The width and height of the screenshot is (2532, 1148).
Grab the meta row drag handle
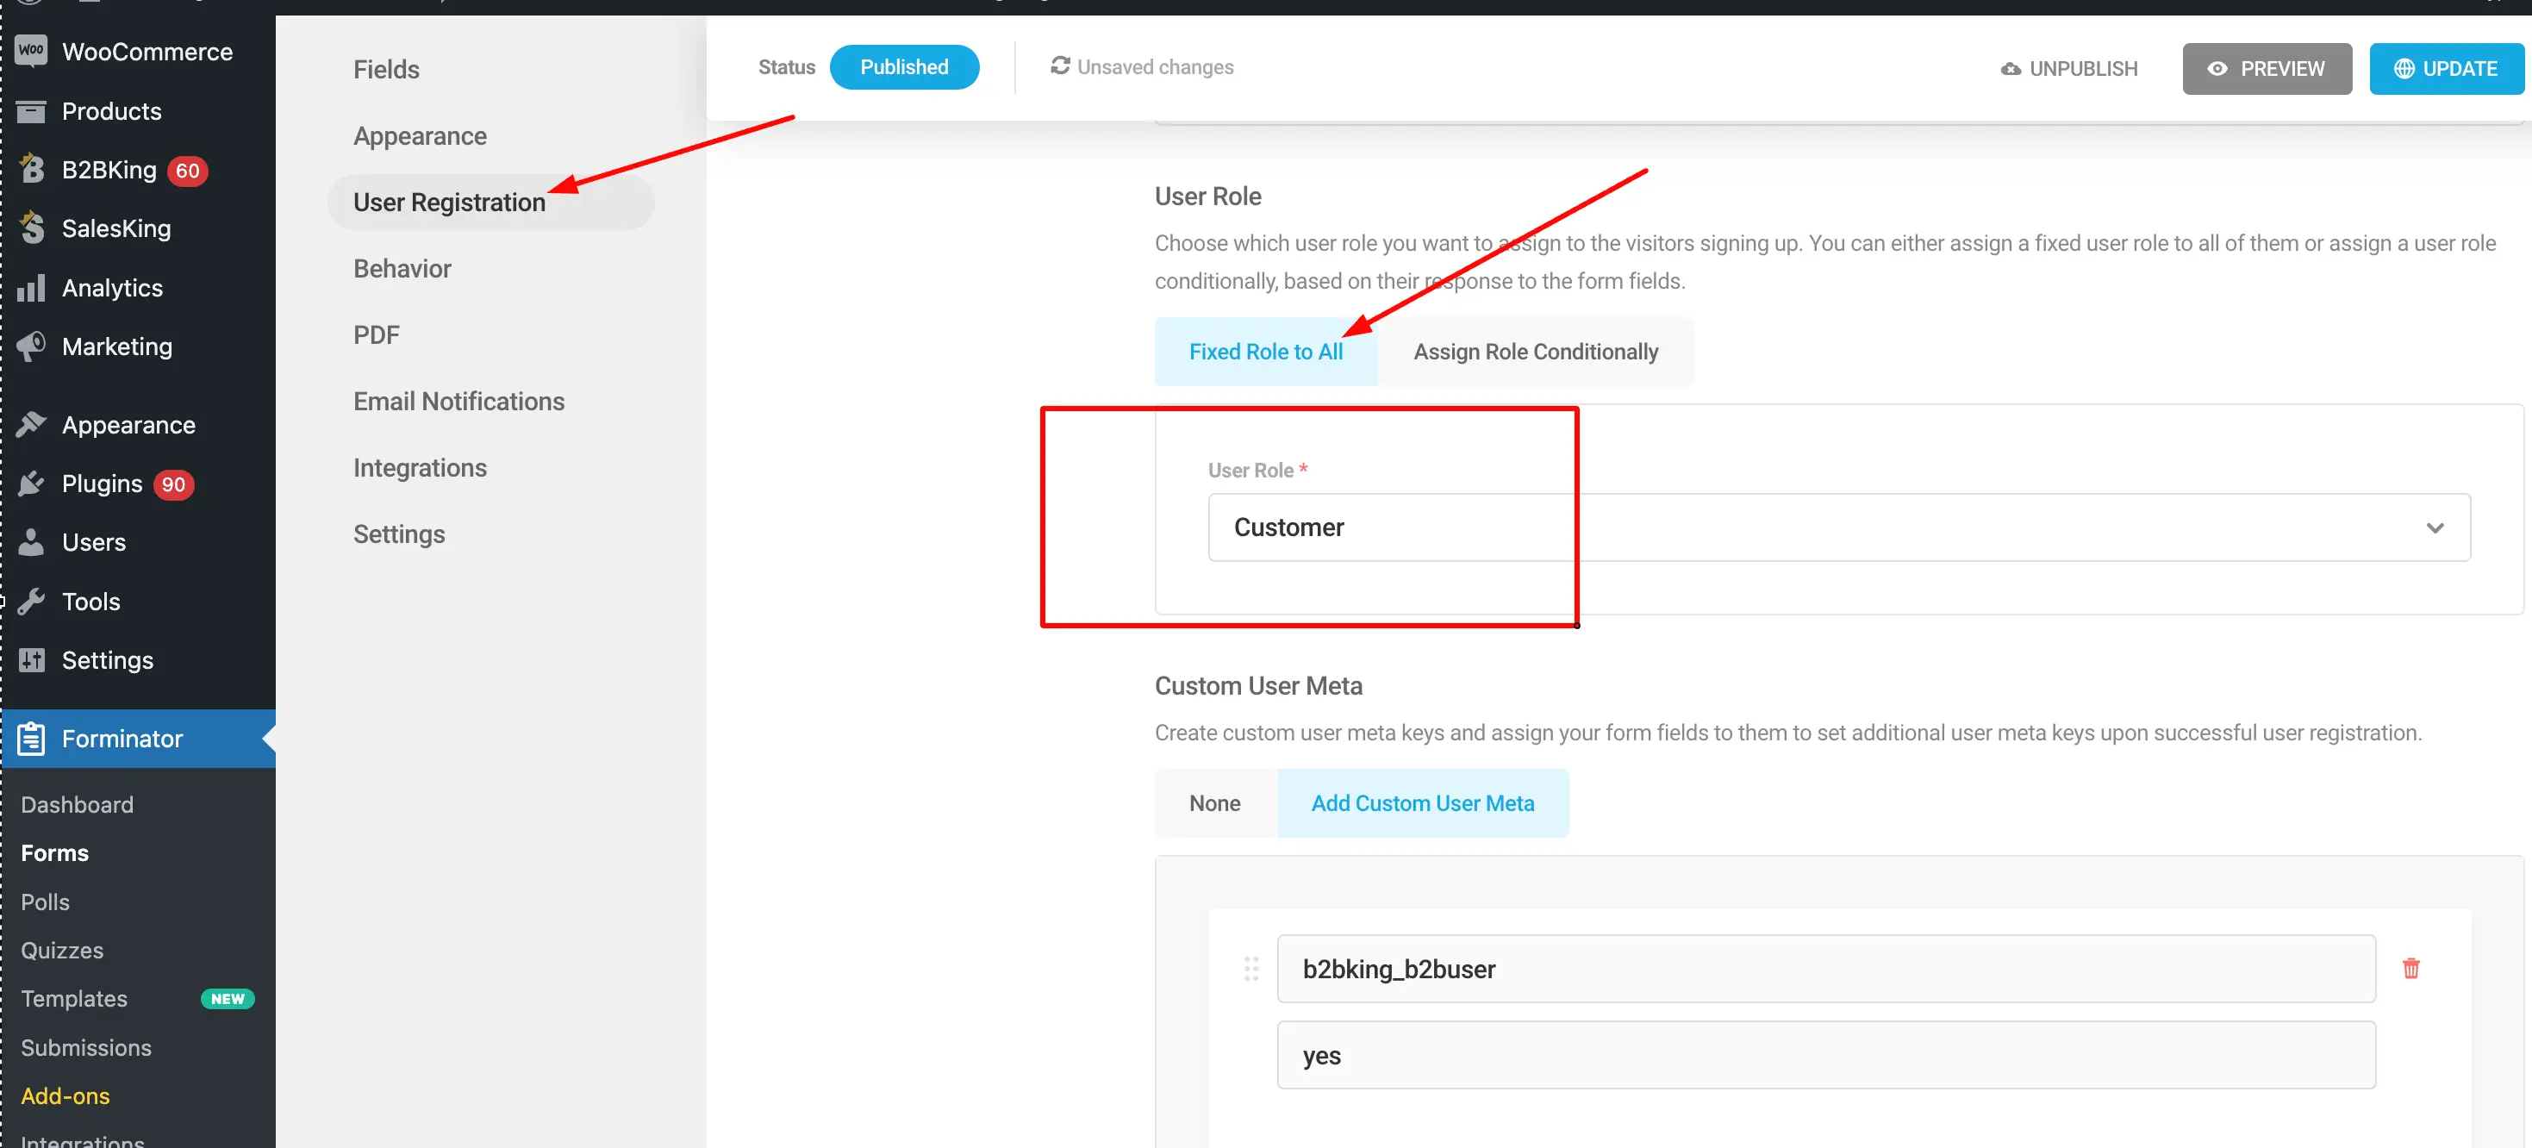point(1250,968)
